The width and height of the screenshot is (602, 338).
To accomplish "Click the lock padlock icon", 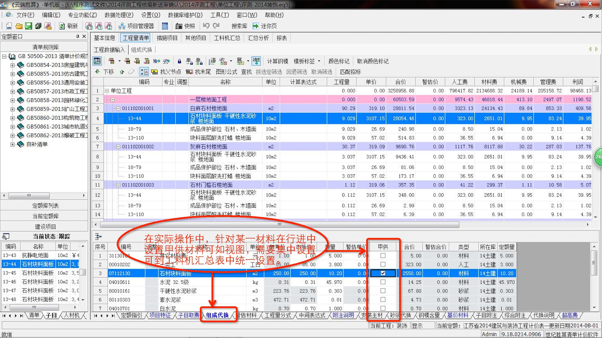I will click(179, 61).
